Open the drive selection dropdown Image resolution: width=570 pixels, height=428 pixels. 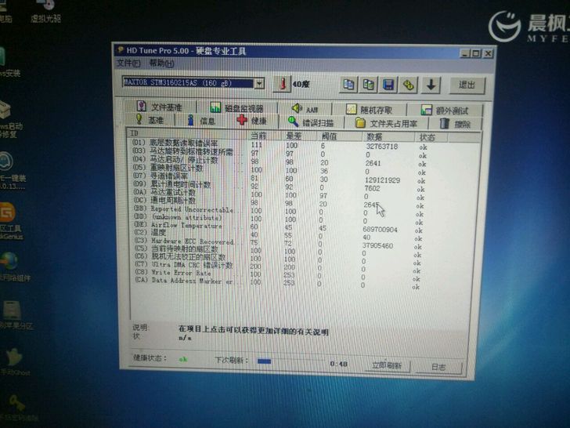[259, 83]
